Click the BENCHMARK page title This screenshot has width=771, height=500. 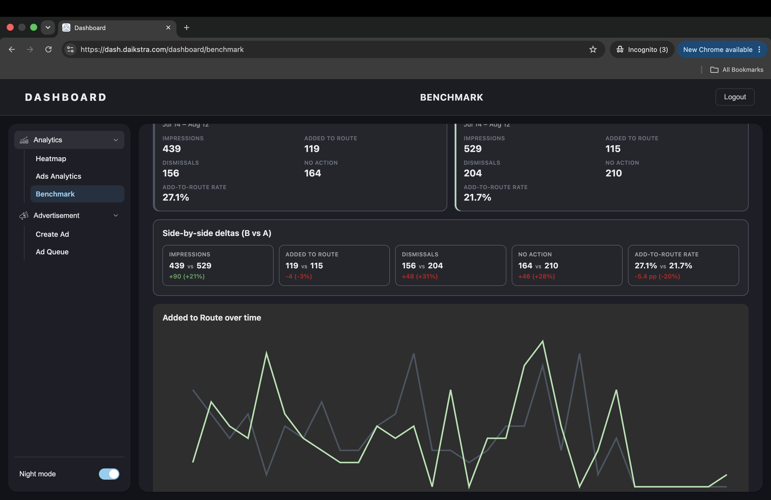[452, 97]
